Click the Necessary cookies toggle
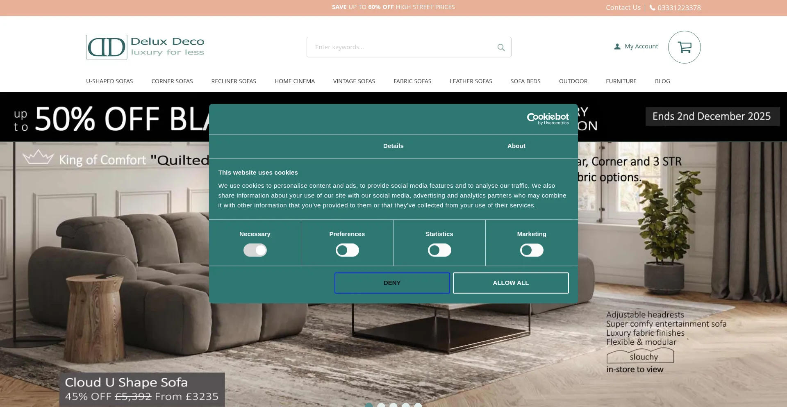The image size is (787, 407). pyautogui.click(x=255, y=250)
